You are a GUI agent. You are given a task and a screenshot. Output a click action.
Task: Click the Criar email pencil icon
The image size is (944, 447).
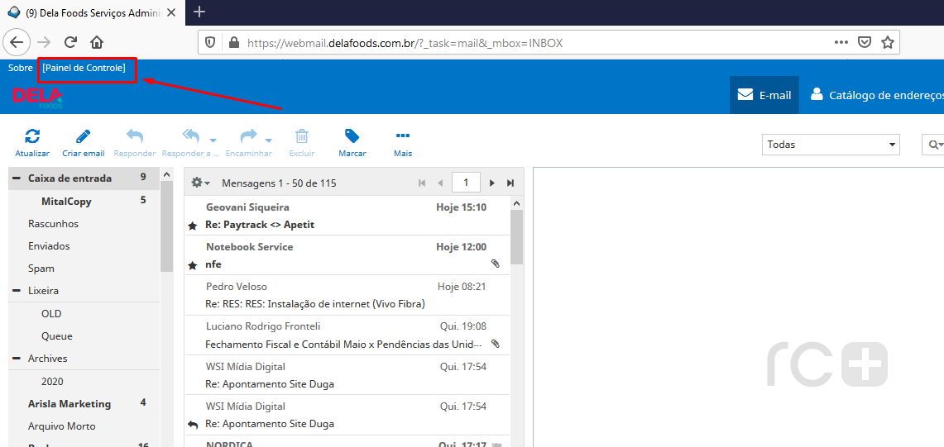(x=83, y=137)
